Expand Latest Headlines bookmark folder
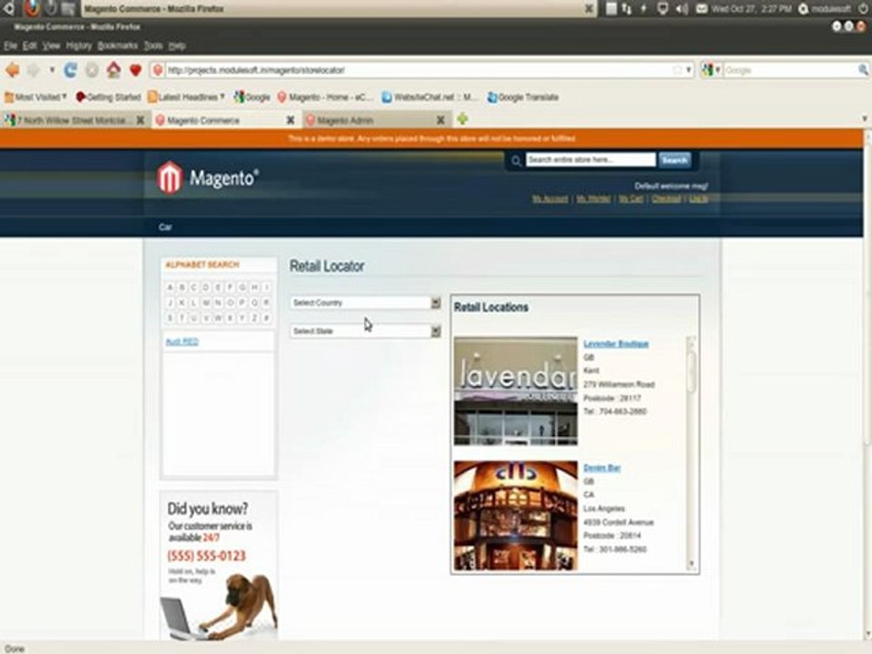This screenshot has width=872, height=654. 186,97
